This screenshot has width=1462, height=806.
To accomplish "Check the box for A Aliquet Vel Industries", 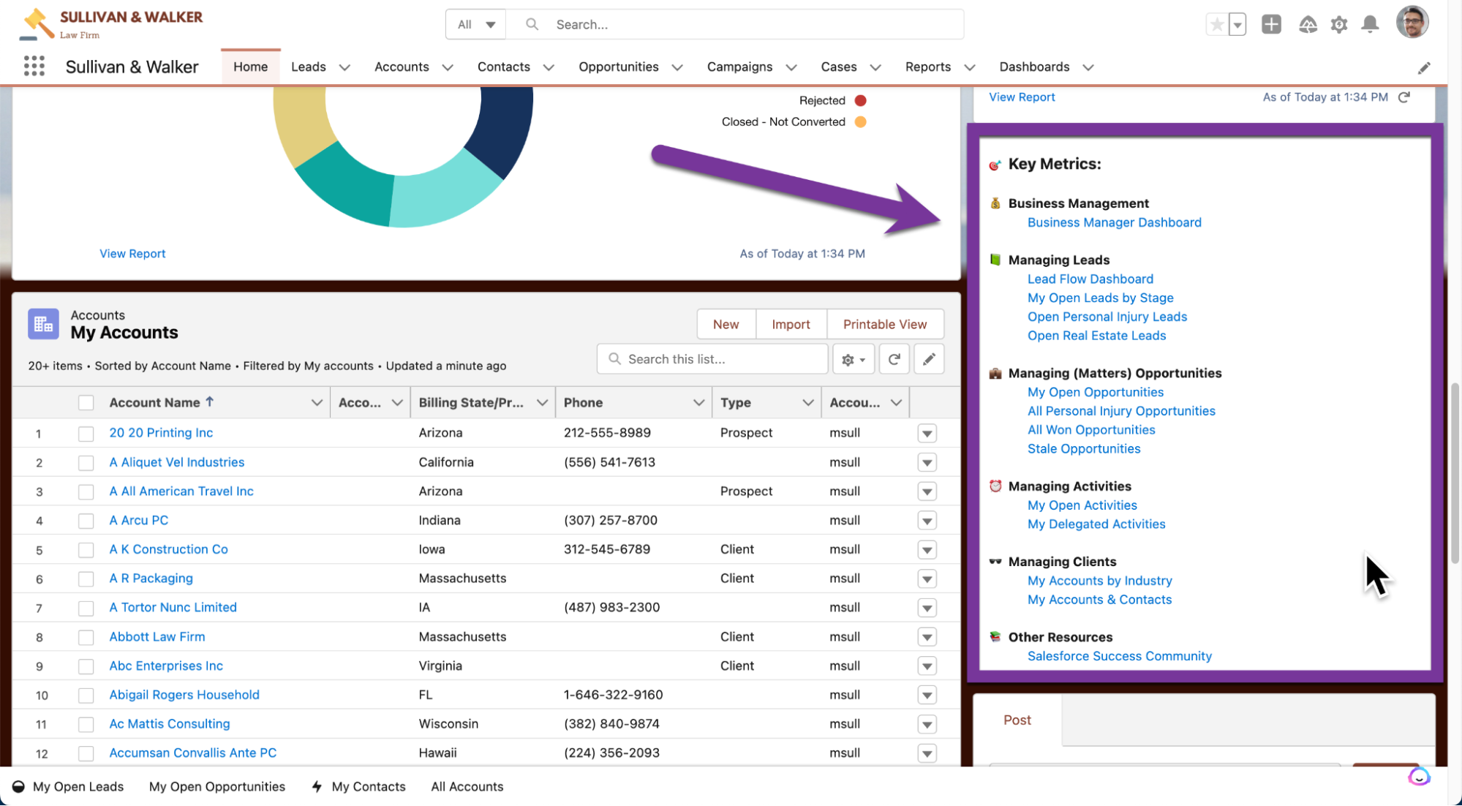I will click(x=86, y=463).
